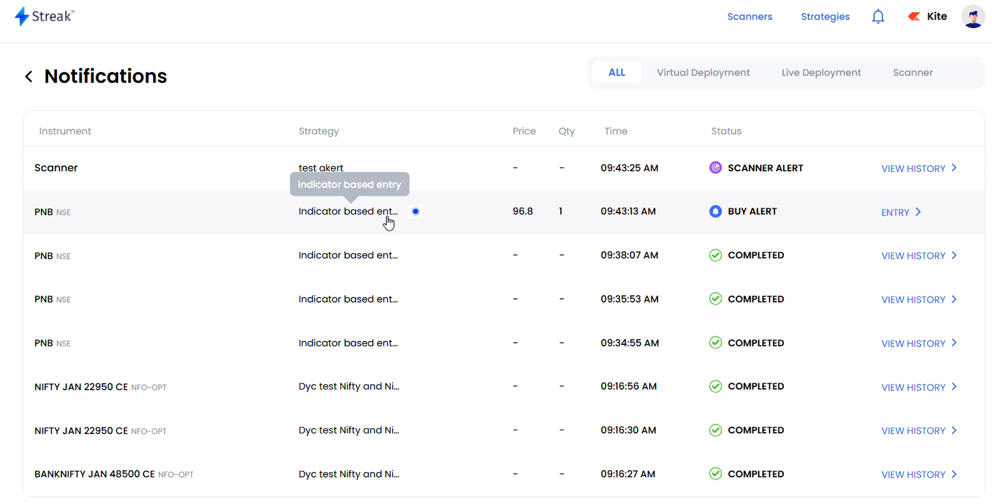Click the View History chevron at 09:16:27 AM
992x504 pixels.
pos(954,474)
